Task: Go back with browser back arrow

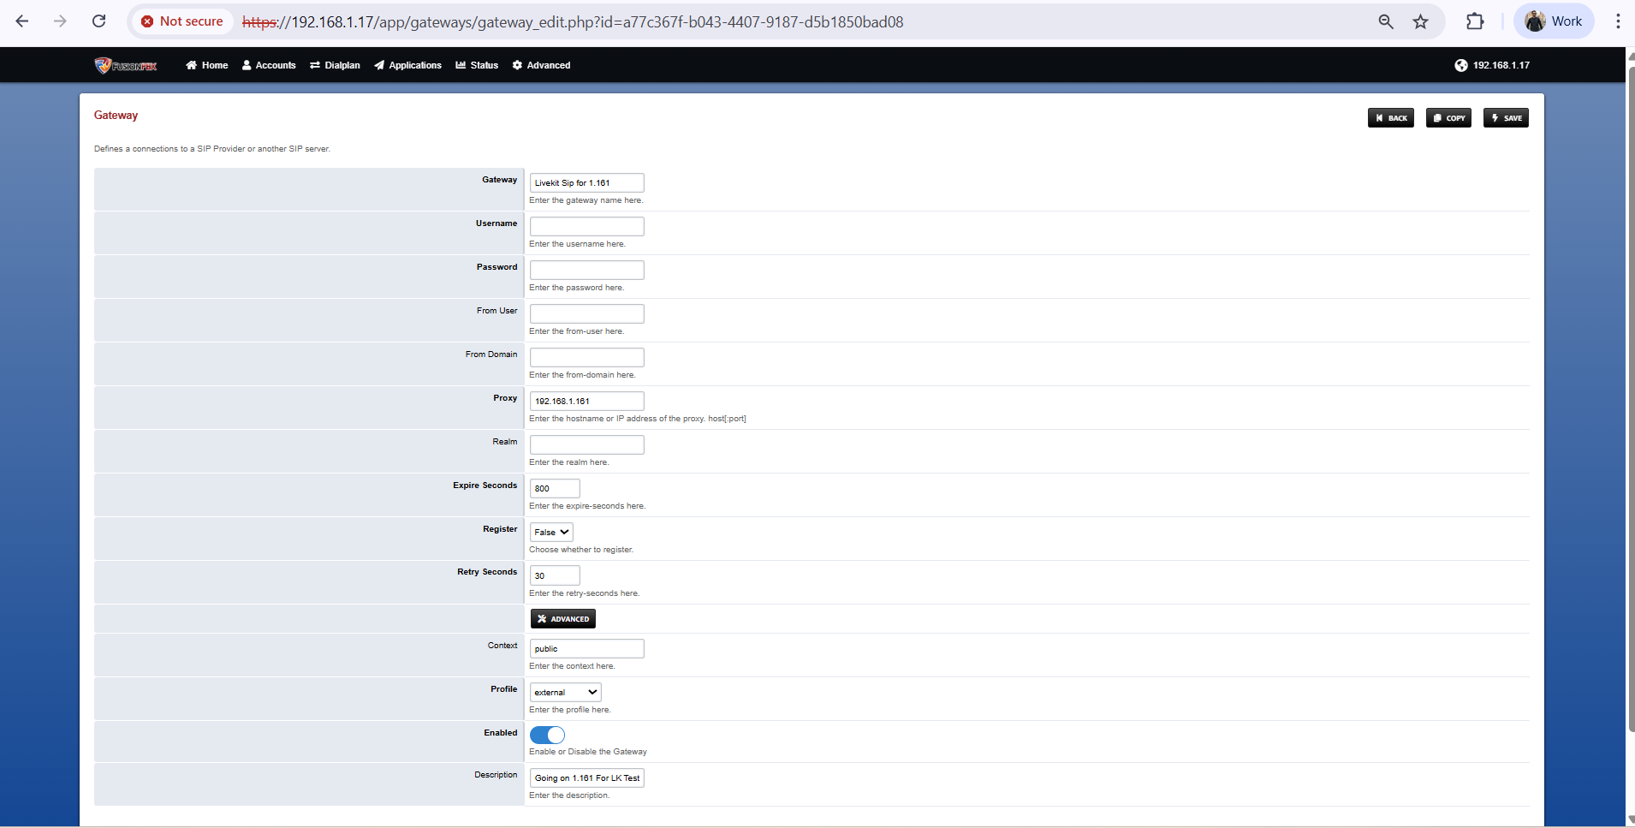Action: 22,21
